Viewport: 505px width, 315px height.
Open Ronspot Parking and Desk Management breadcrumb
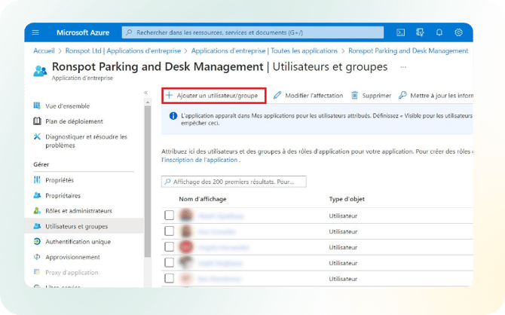coord(409,51)
